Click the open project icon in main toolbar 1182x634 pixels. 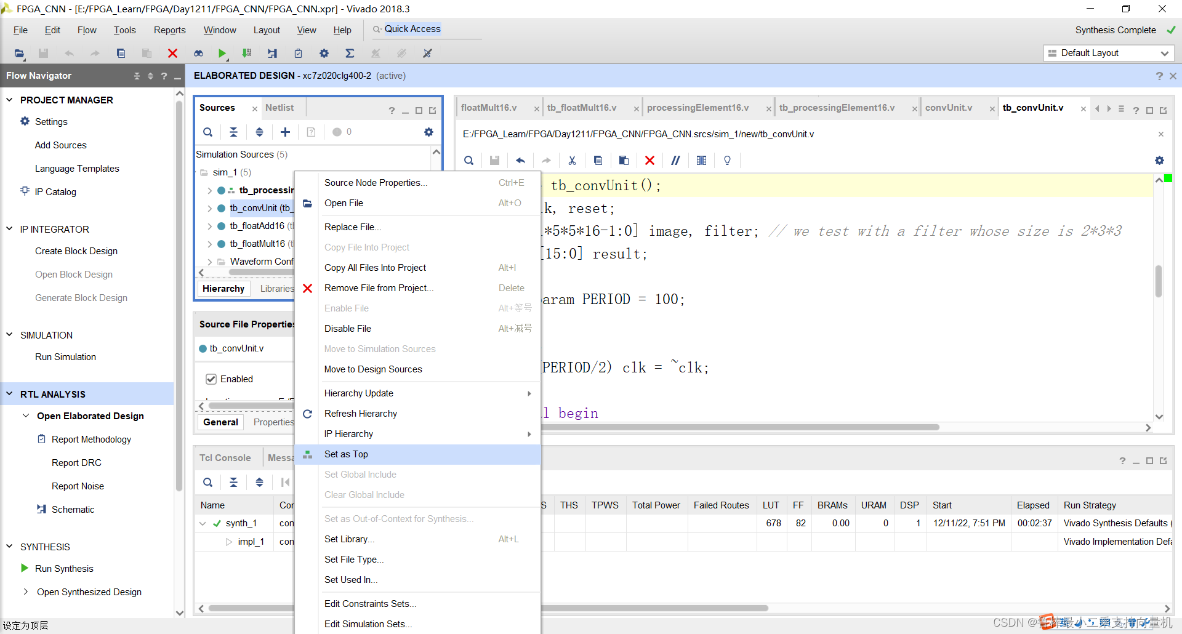click(19, 54)
